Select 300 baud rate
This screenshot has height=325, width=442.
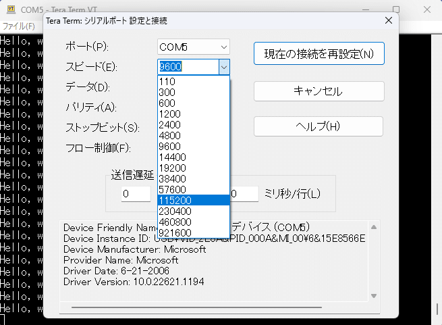pyautogui.click(x=194, y=93)
